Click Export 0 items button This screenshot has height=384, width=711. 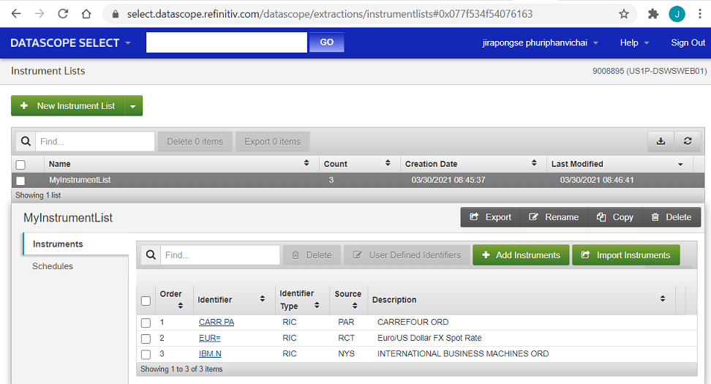coord(273,141)
